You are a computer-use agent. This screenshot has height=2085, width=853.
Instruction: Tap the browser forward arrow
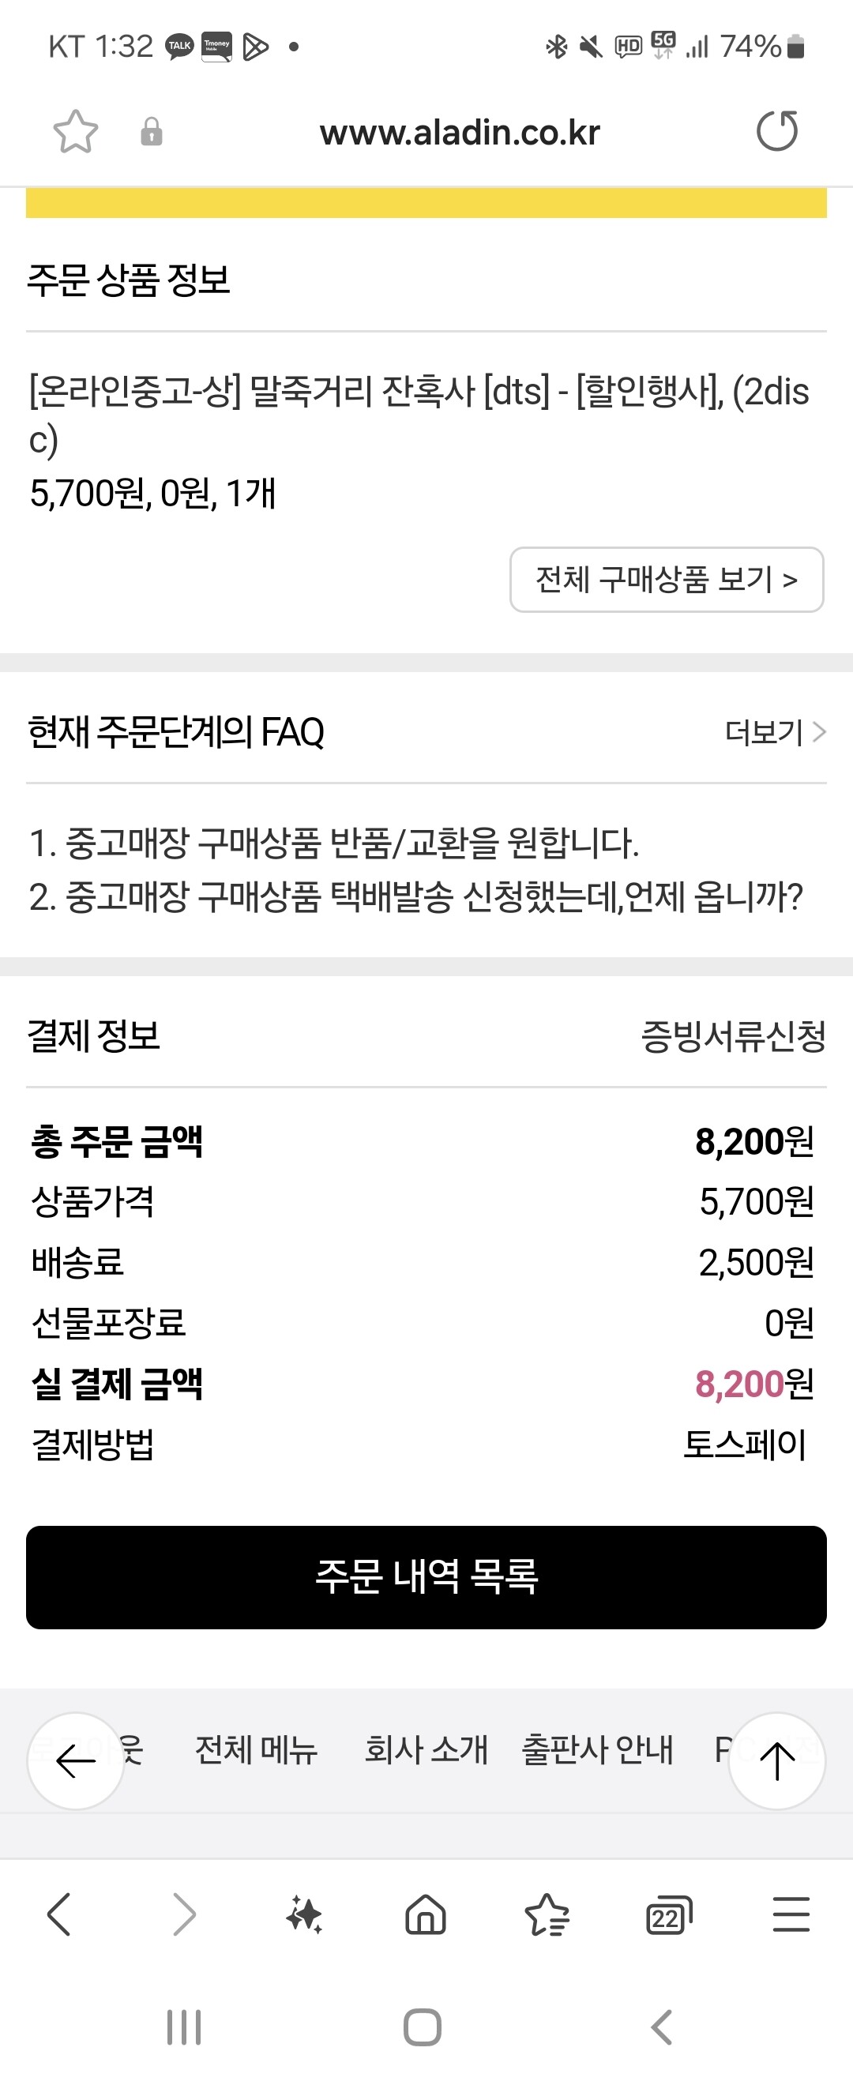click(x=184, y=1914)
